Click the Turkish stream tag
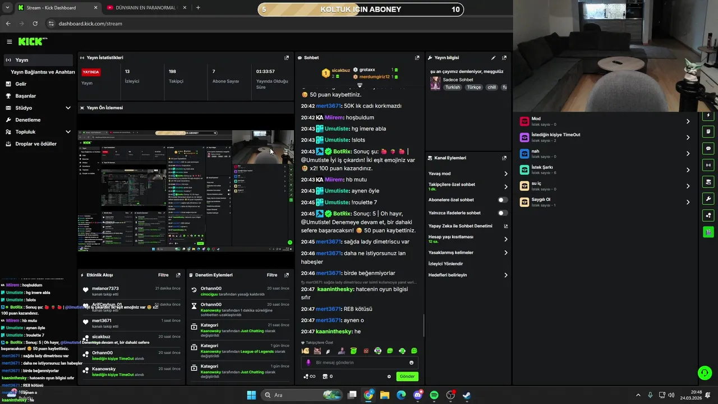 (453, 88)
